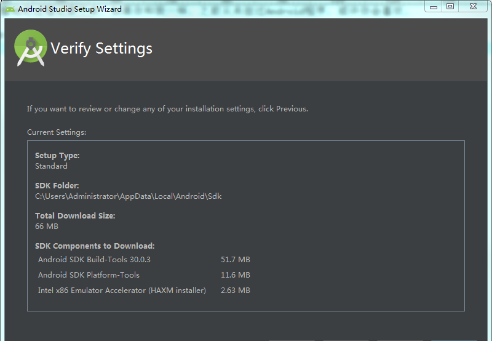
Task: Click the '51.7 MB' size value
Action: coord(235,260)
